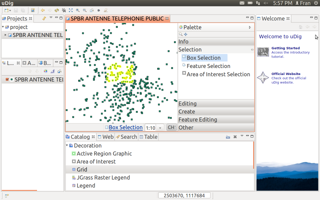The width and height of the screenshot is (320, 200).
Task: Click the New Map toolbar icon
Action: coord(33,10)
